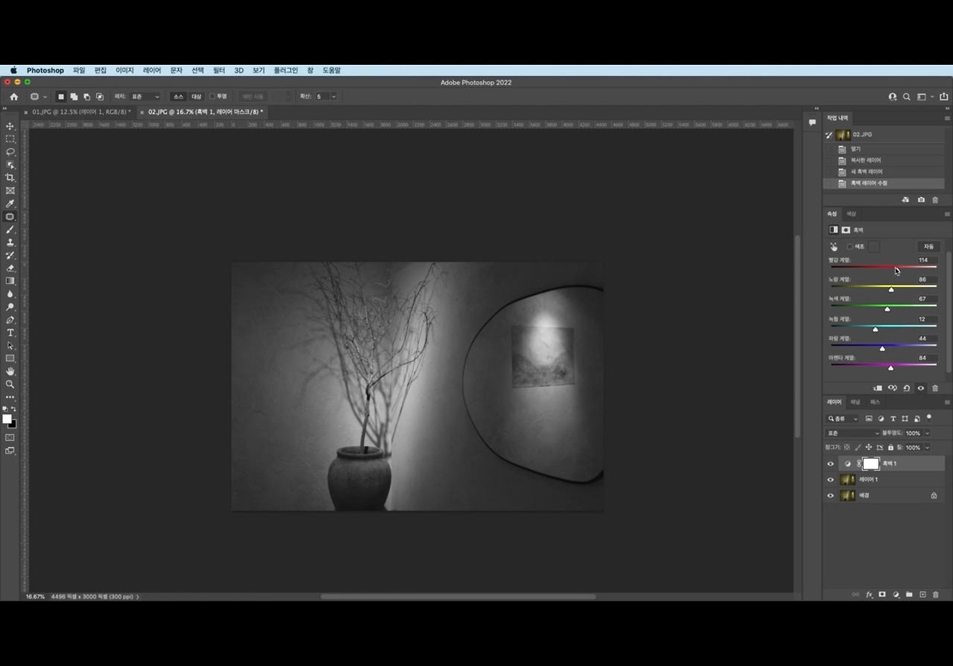This screenshot has height=666, width=953.
Task: Create new fill or adjustment layer
Action: point(896,594)
